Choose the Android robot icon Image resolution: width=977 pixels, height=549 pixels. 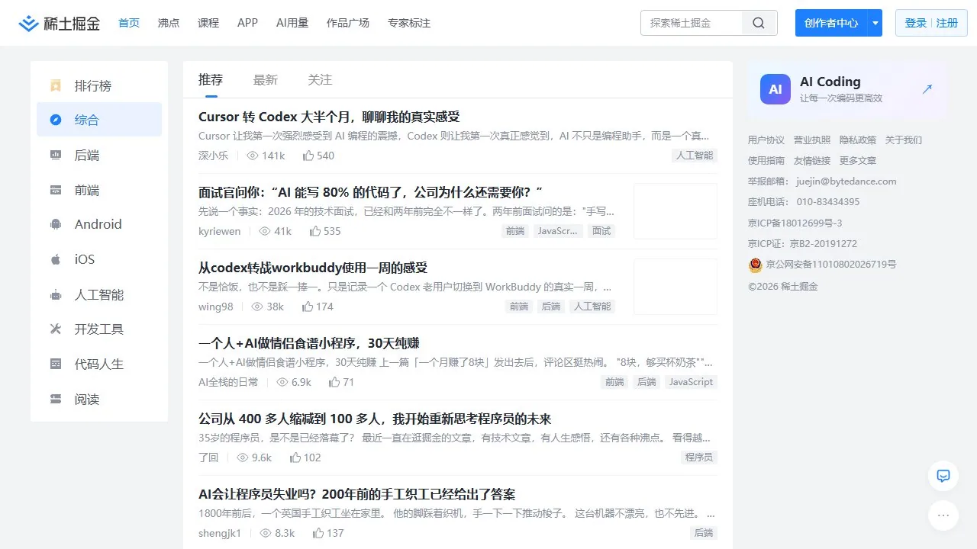click(56, 224)
